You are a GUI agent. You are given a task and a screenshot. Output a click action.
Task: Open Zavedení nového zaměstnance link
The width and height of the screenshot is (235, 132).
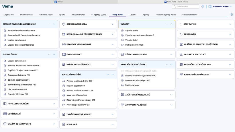tap(21, 31)
